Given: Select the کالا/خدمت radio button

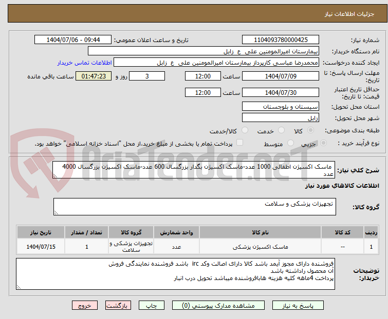Looking at the screenshot, I should coord(245,130).
